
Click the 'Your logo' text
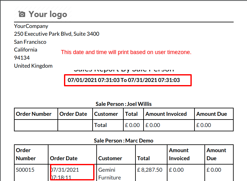tap(48, 14)
